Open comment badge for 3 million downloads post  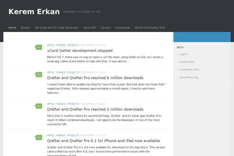click(x=39, y=106)
